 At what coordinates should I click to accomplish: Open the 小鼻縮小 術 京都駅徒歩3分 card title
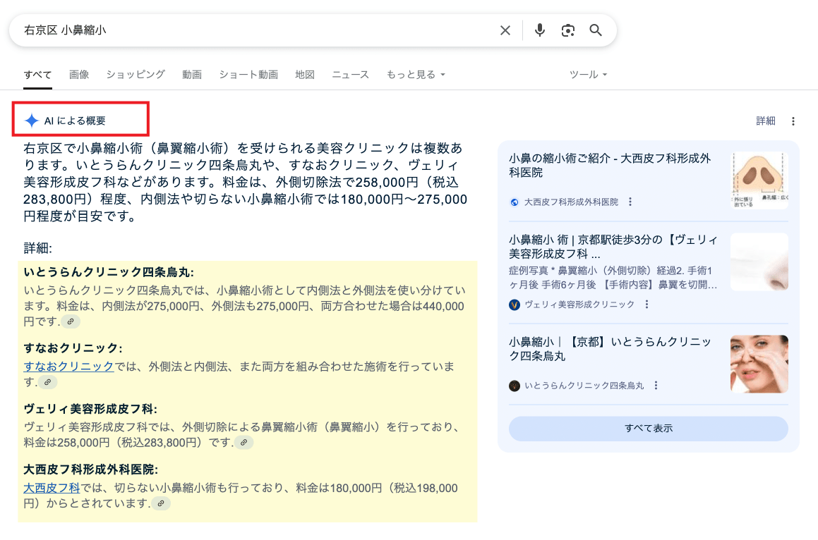(613, 247)
